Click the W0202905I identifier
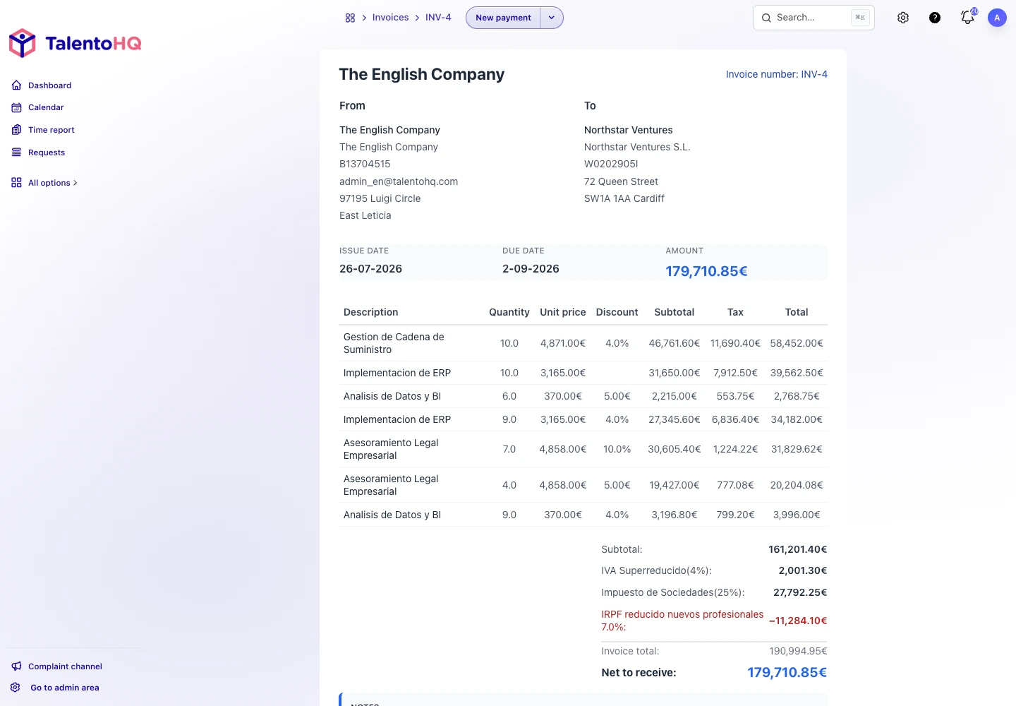The height and width of the screenshot is (706, 1016). (611, 164)
